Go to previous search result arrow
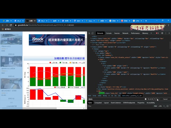The width and height of the screenshot is (171, 128). (x=155, y=99)
